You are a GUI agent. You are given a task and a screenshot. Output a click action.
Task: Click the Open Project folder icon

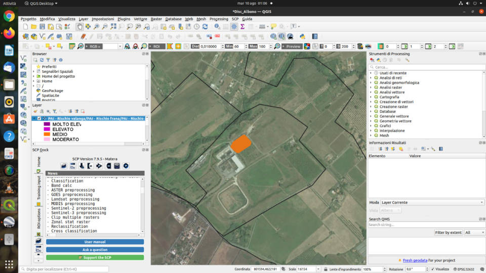click(x=33, y=26)
